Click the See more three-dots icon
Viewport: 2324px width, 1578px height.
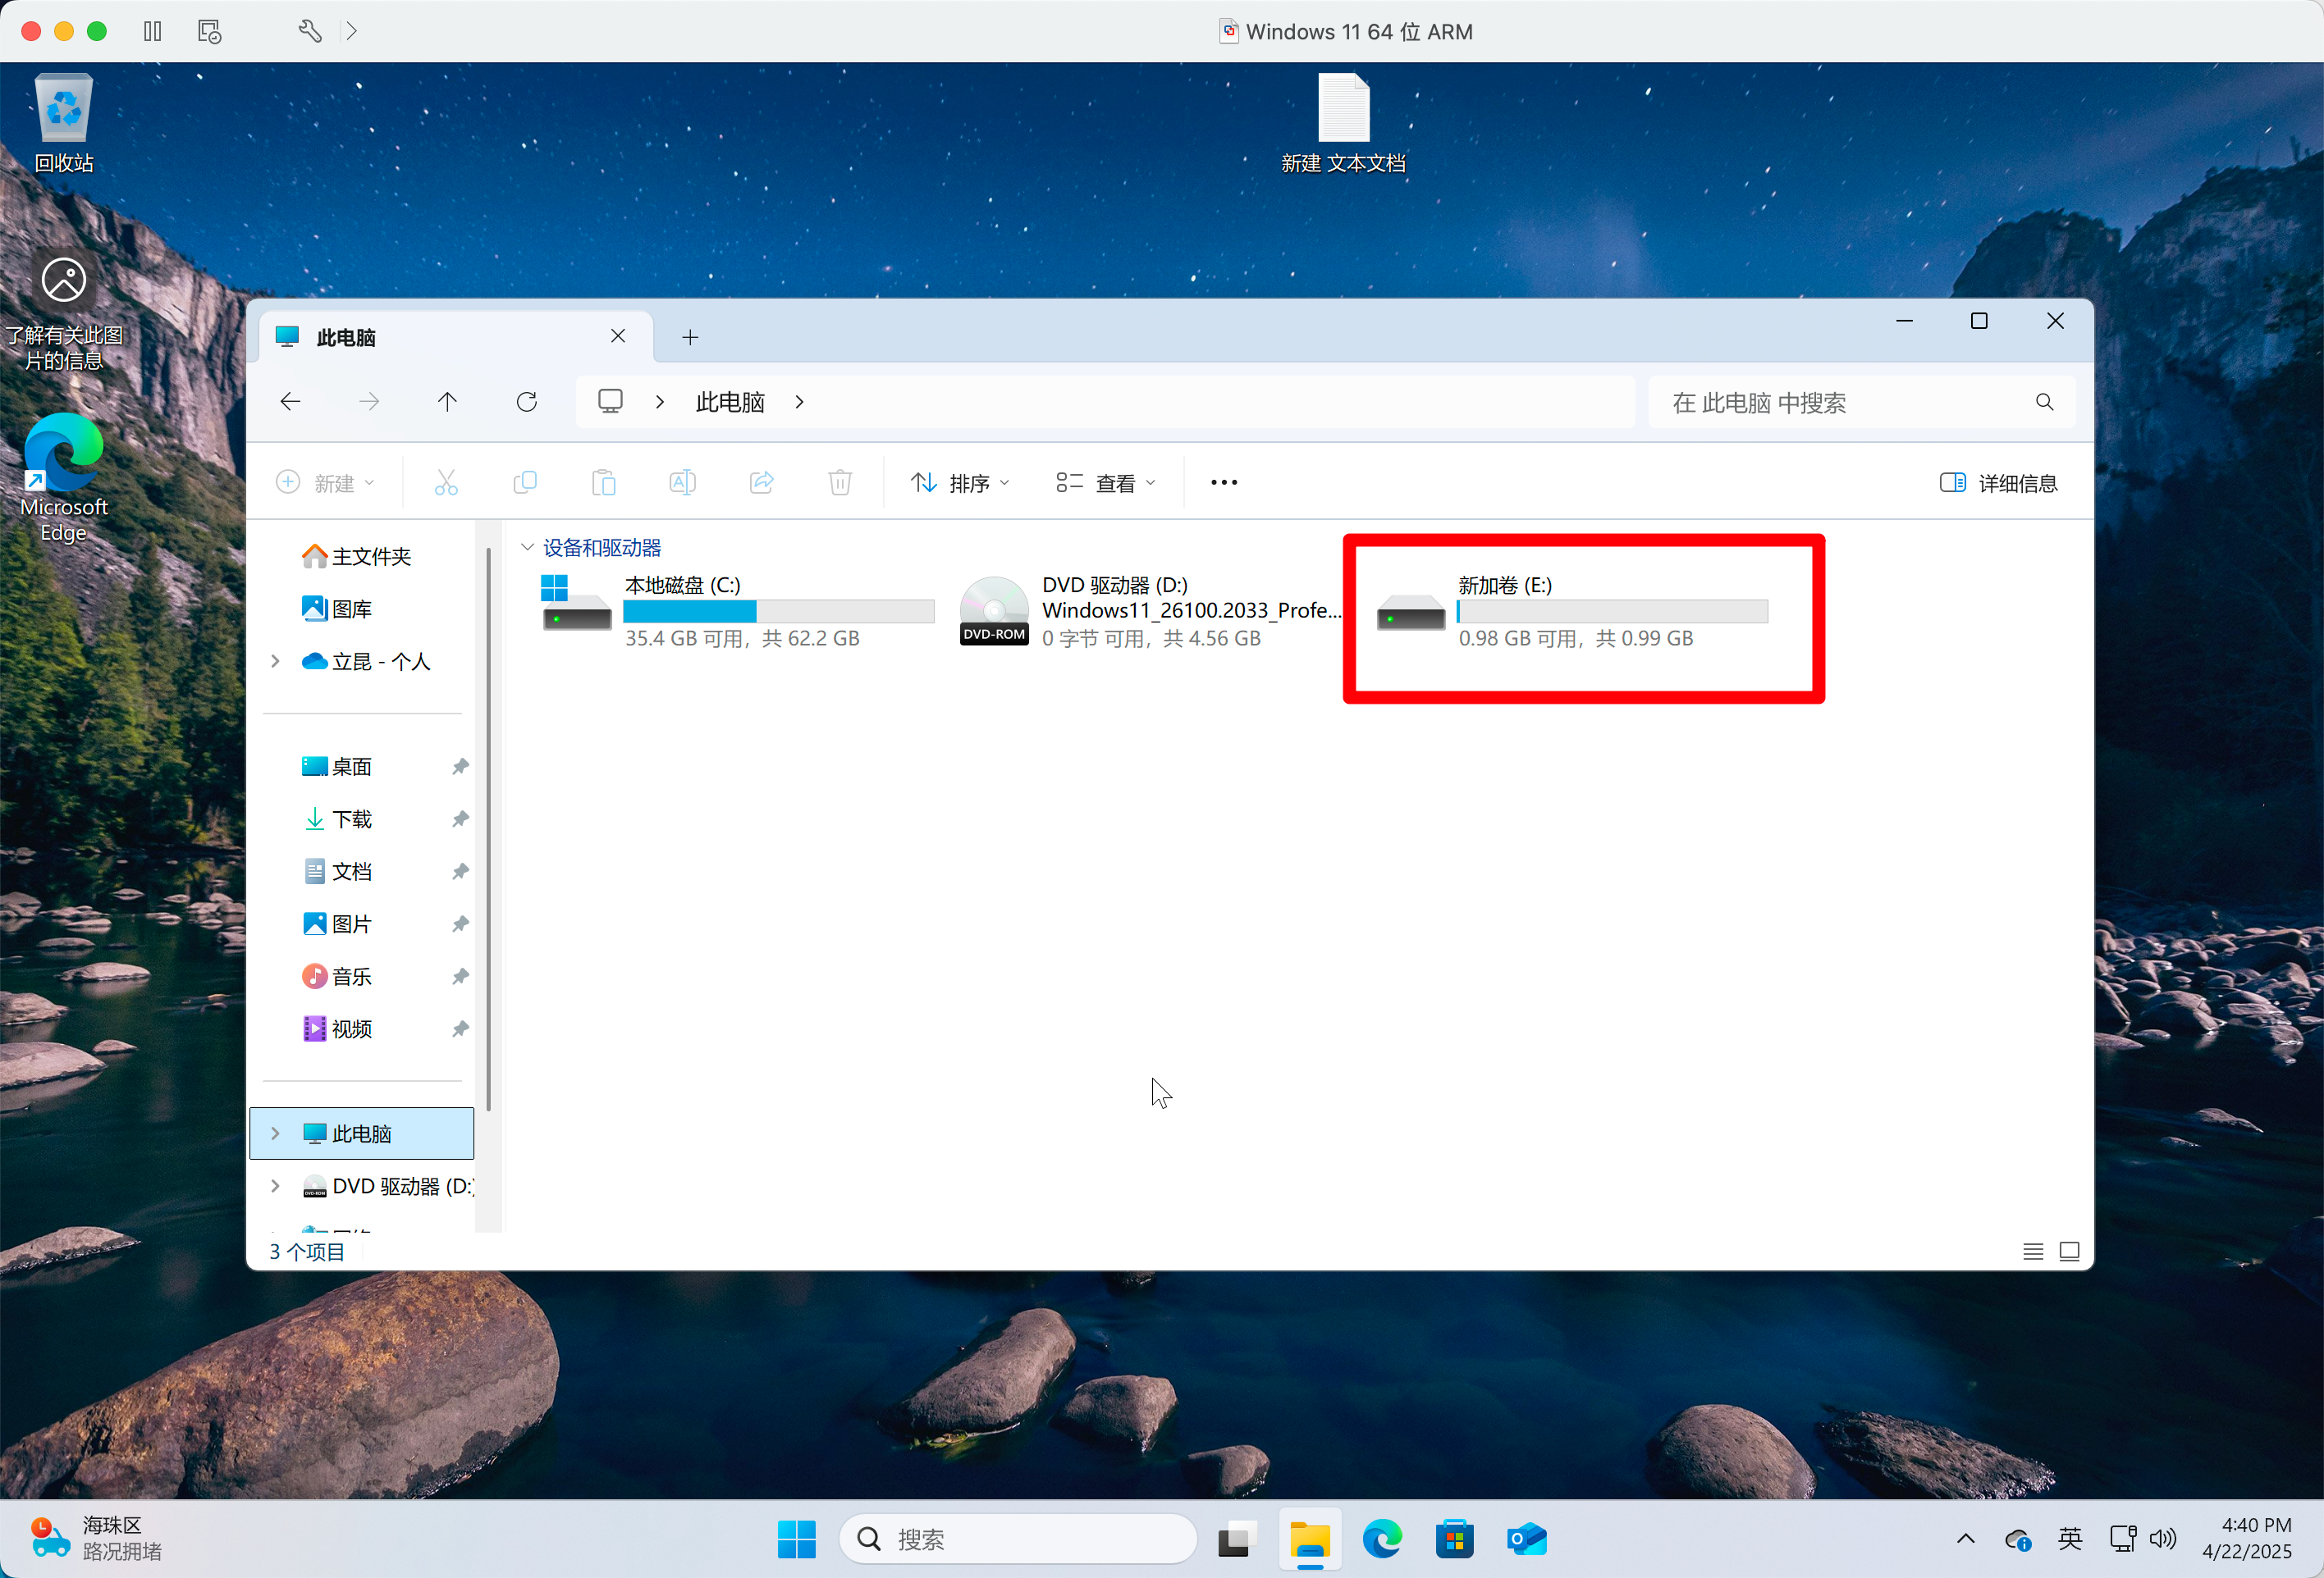click(x=1223, y=483)
